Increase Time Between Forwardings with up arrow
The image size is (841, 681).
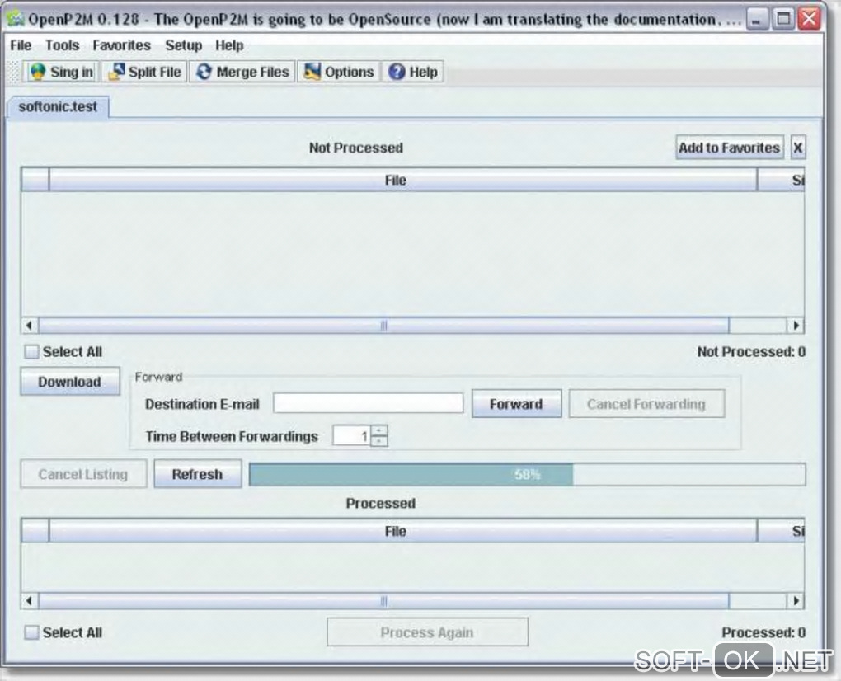coord(379,430)
